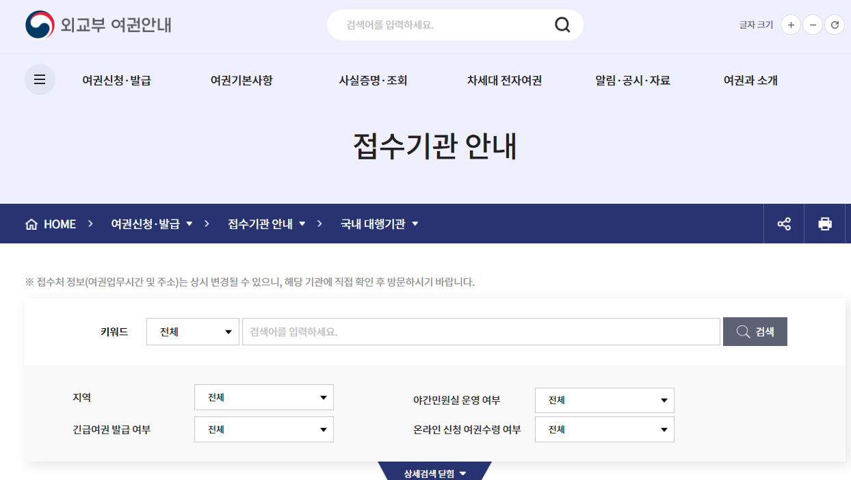Click the magnifier icon in the header search bar

point(562,25)
